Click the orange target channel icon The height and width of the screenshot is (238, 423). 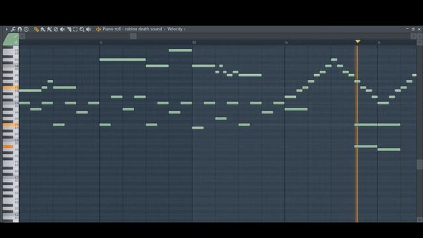98,29
